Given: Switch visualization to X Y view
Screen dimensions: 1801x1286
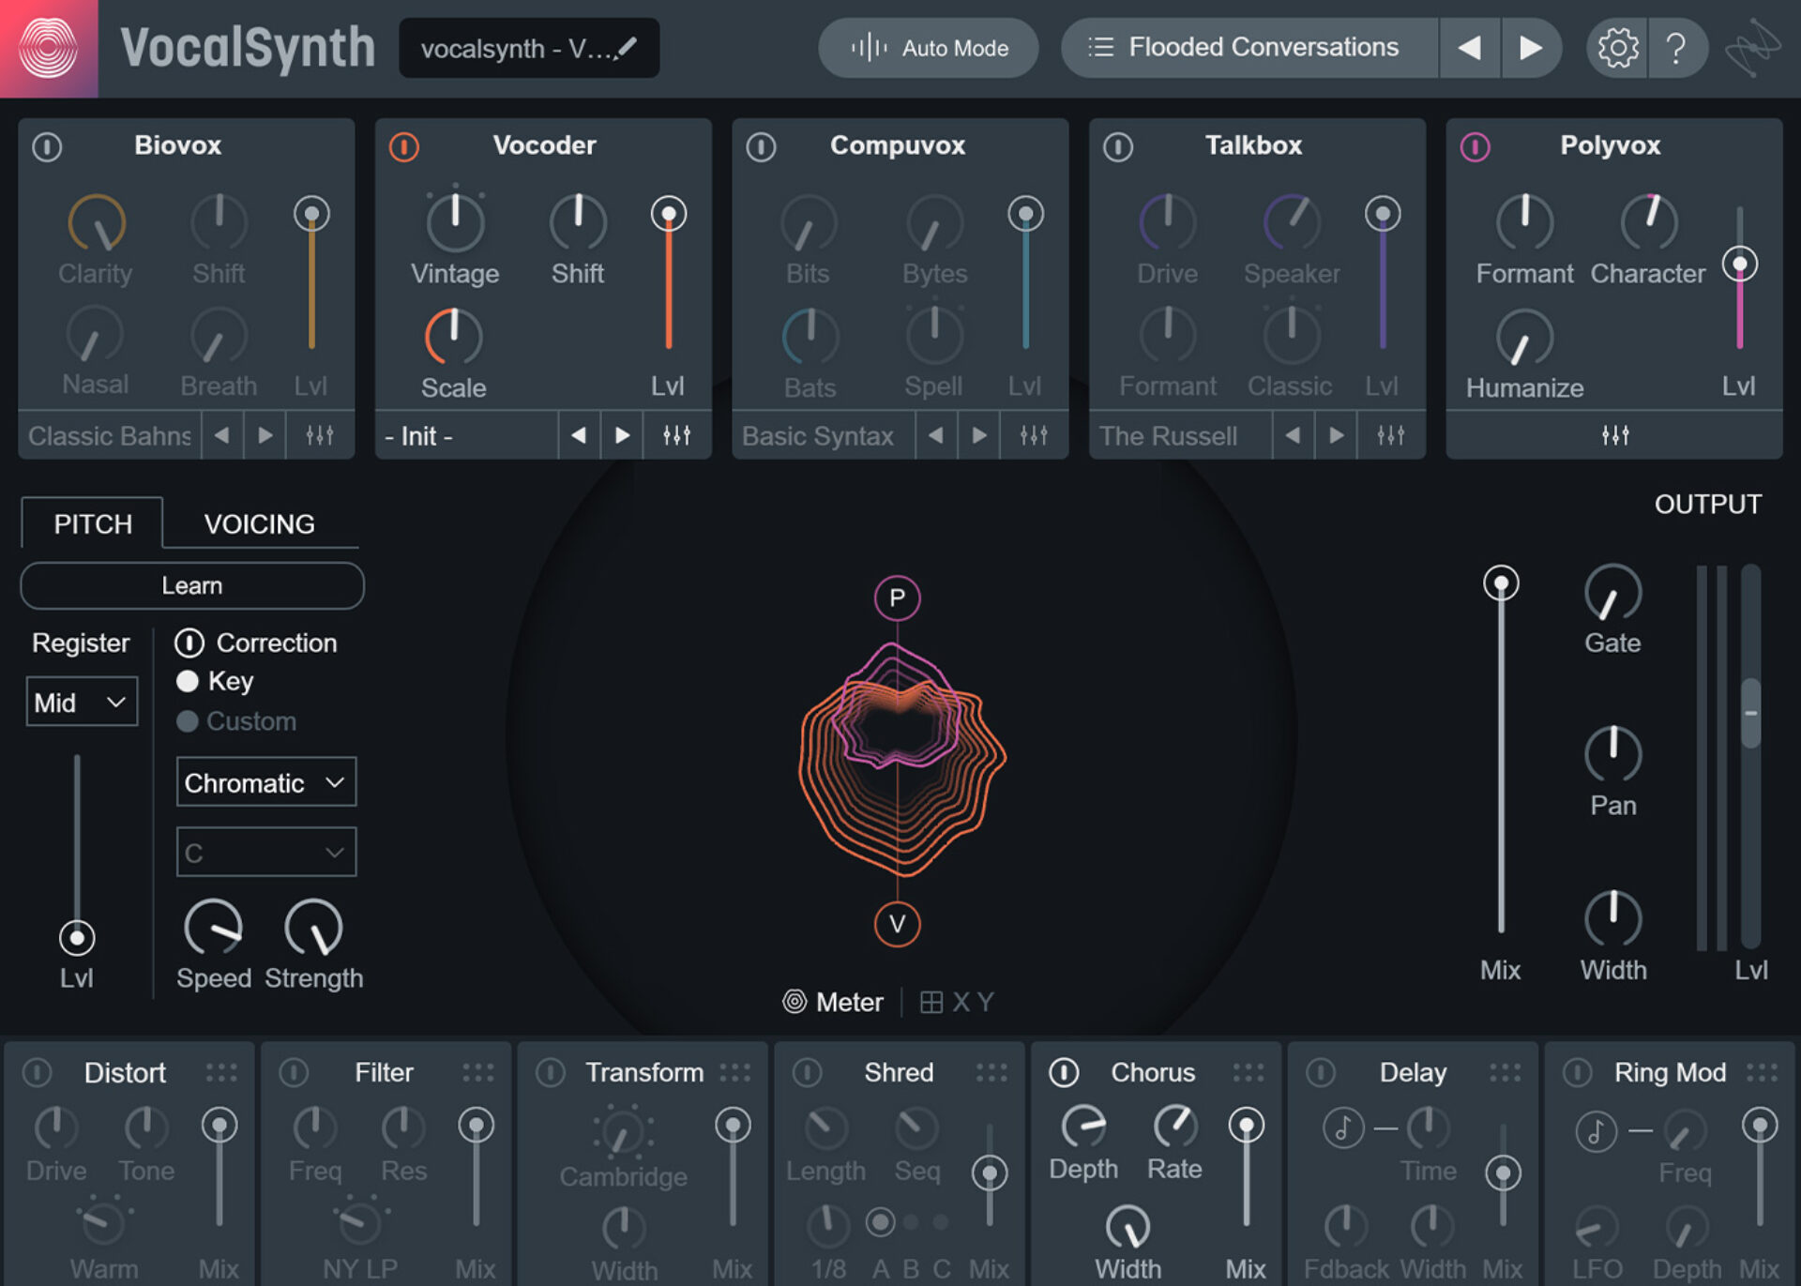Looking at the screenshot, I should point(956,1001).
